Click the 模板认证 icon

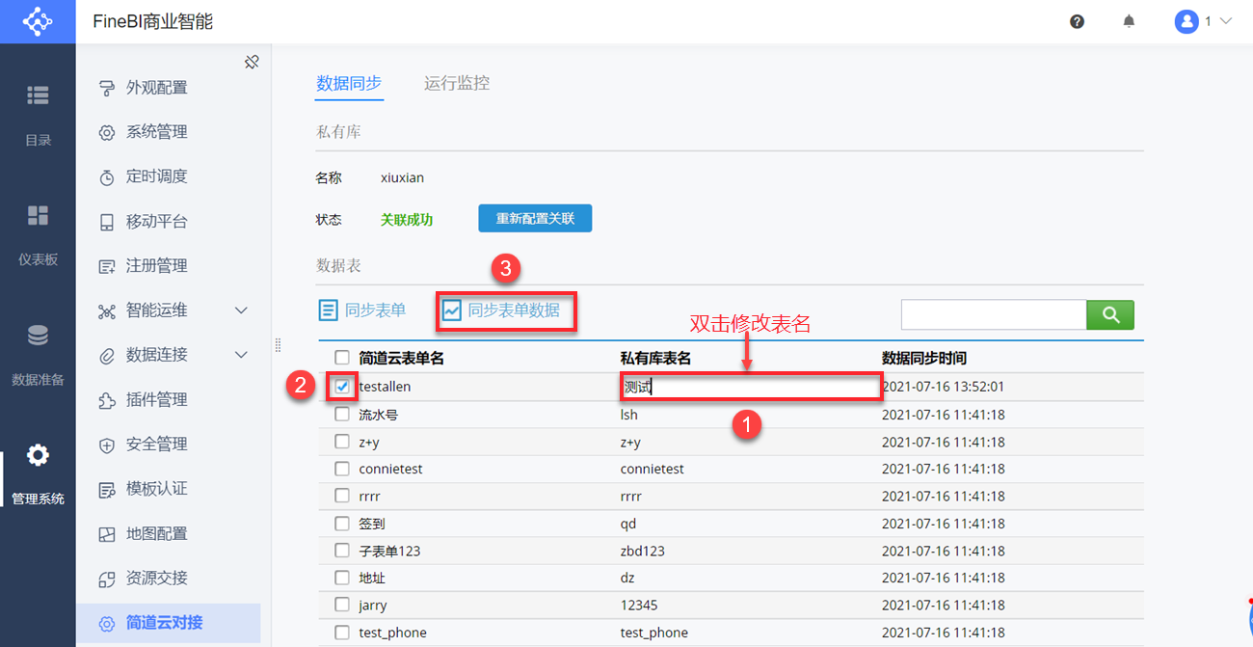point(107,489)
